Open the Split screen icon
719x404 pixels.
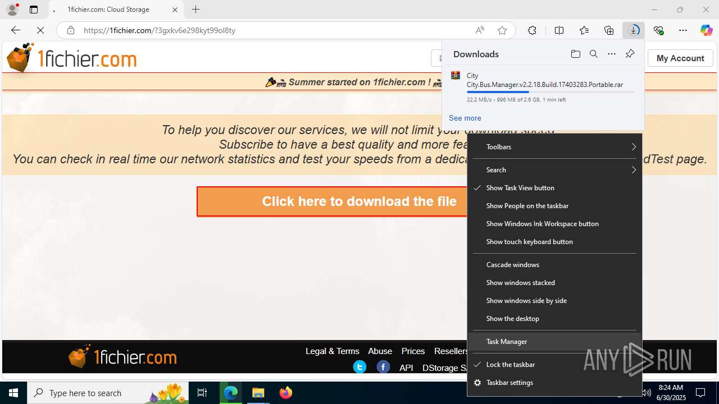(559, 30)
